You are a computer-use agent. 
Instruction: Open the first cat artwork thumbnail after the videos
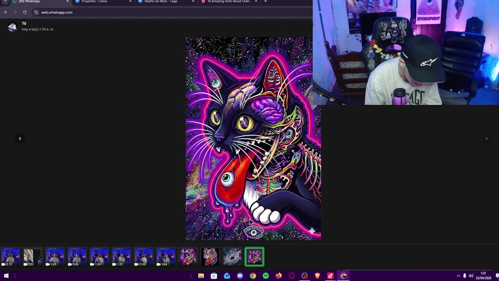188,257
